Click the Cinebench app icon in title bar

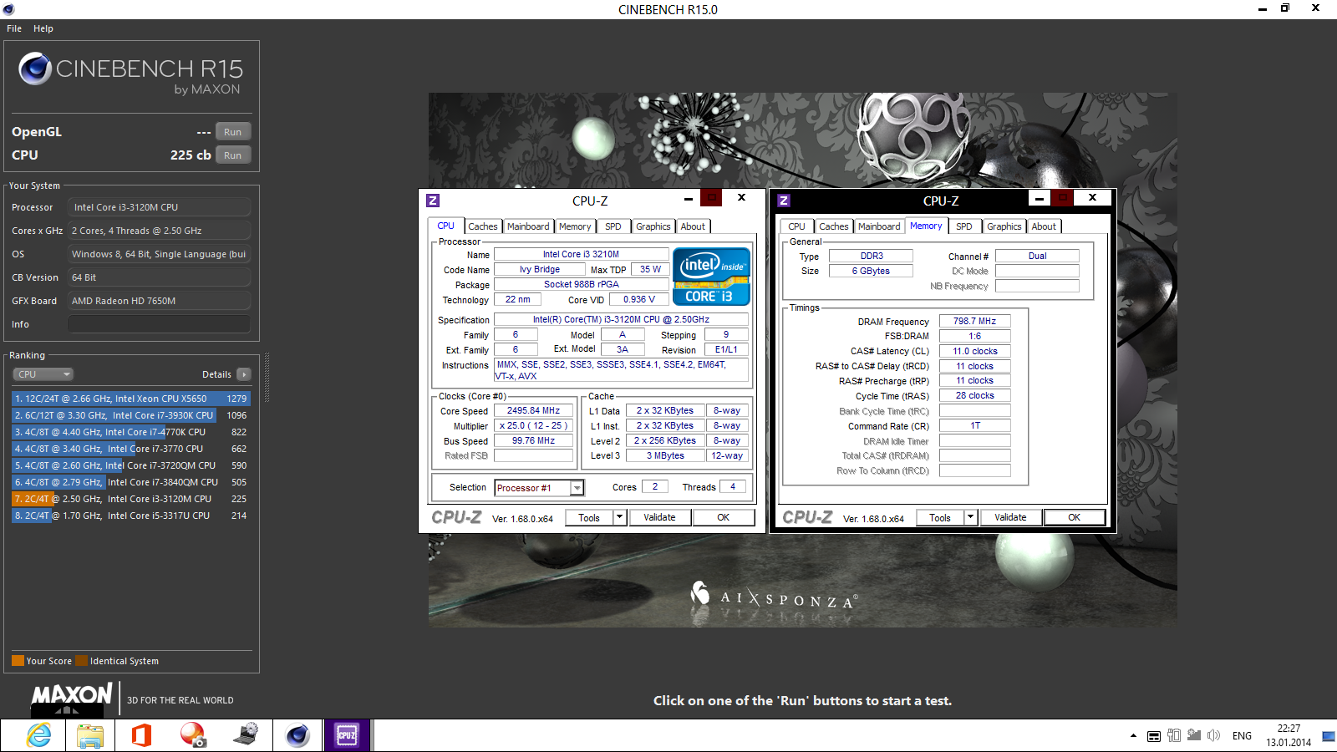tap(8, 9)
